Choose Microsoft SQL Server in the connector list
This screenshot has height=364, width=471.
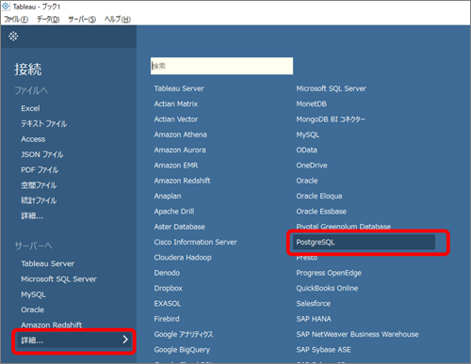tap(331, 88)
